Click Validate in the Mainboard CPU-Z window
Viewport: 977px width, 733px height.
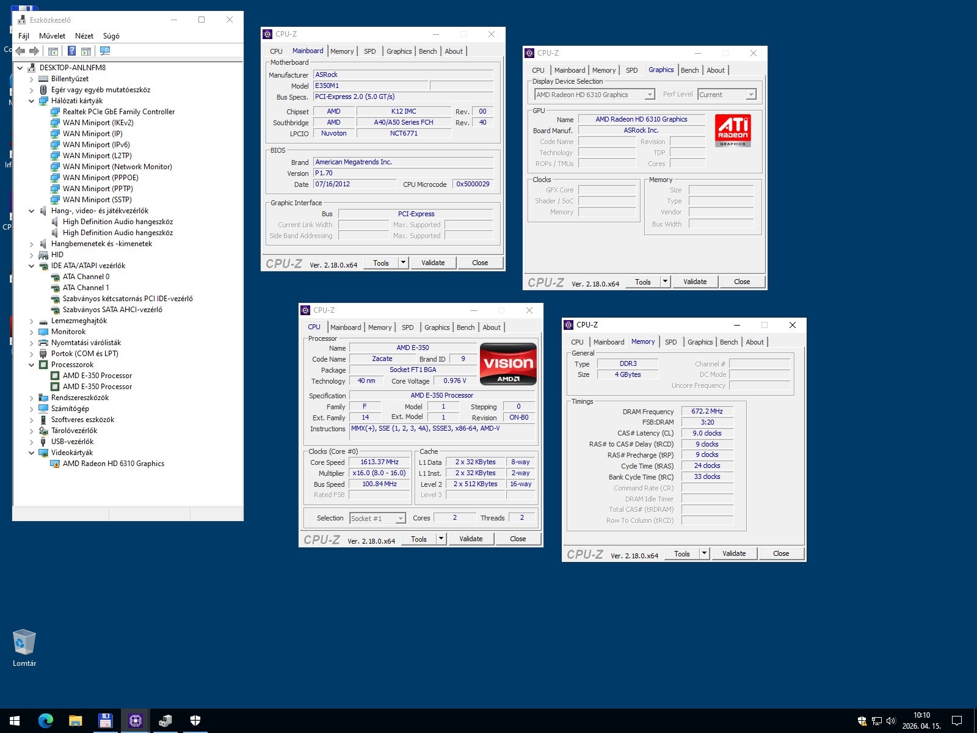pos(433,263)
